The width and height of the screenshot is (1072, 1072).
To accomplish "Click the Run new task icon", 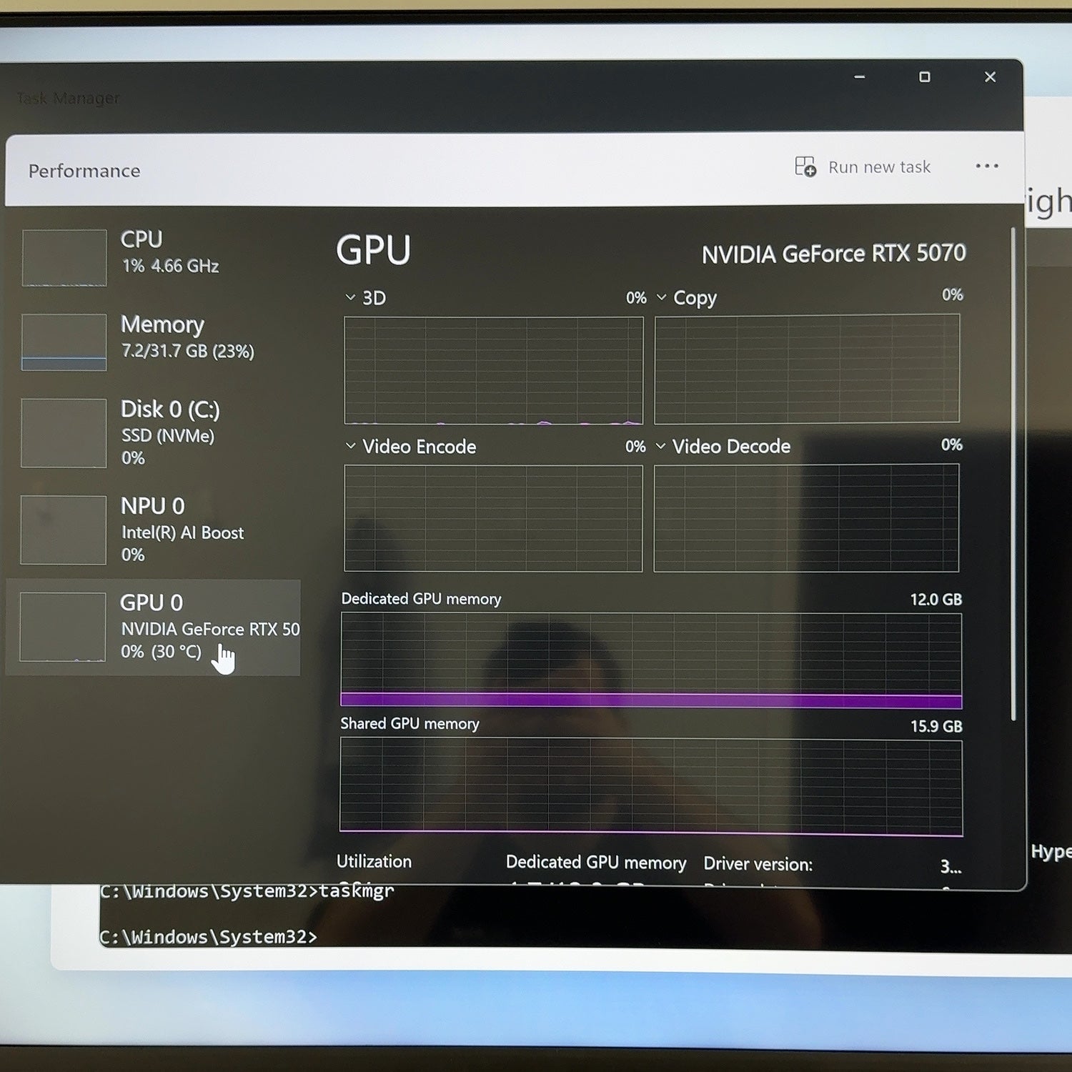I will tap(805, 167).
